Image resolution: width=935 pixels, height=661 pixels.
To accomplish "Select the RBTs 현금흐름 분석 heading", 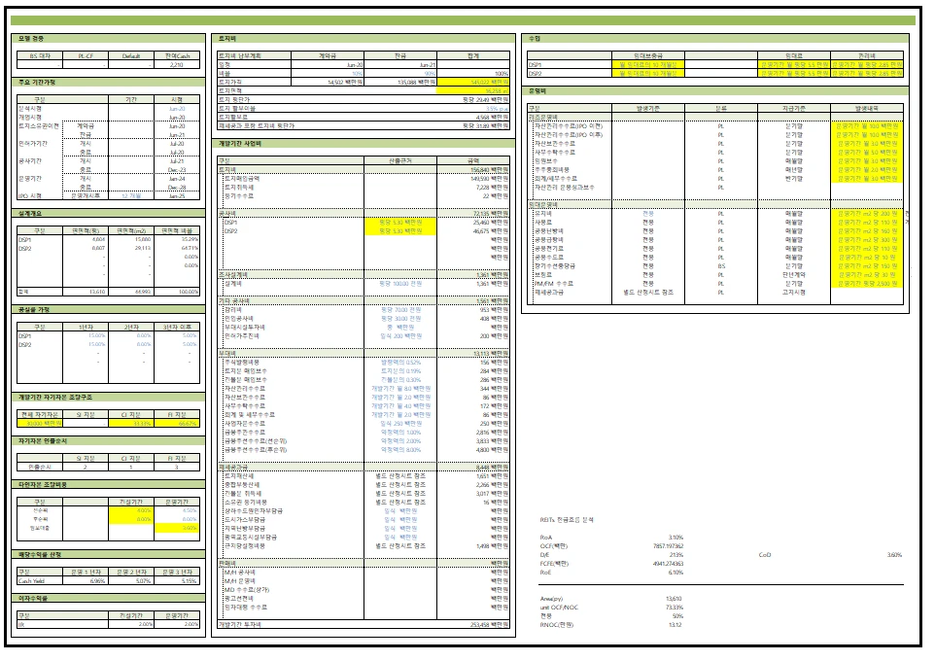I will [x=566, y=519].
